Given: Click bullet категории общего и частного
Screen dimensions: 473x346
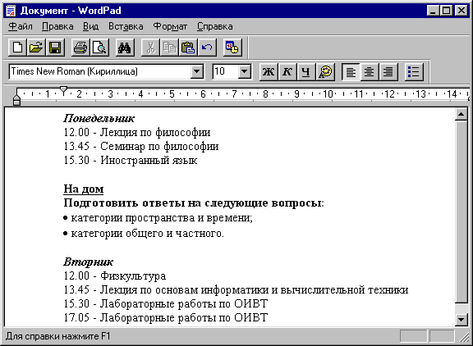Looking at the screenshot, I should tap(144, 234).
